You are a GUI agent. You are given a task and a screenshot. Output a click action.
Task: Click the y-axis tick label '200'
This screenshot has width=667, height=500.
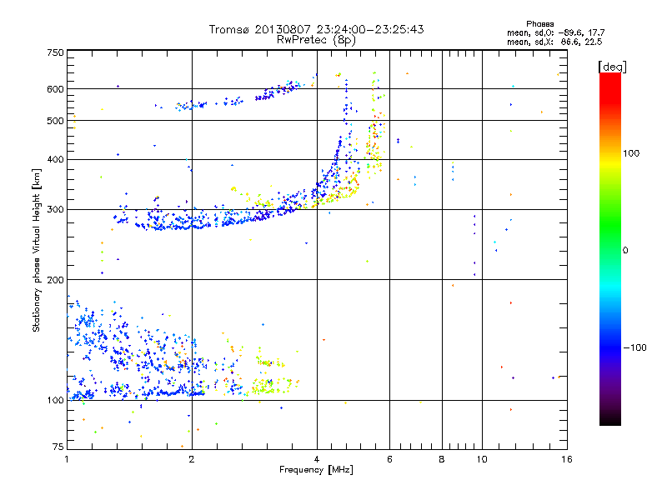click(55, 280)
